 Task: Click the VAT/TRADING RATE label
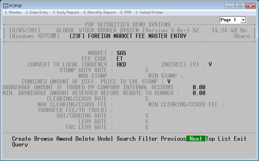82,116
